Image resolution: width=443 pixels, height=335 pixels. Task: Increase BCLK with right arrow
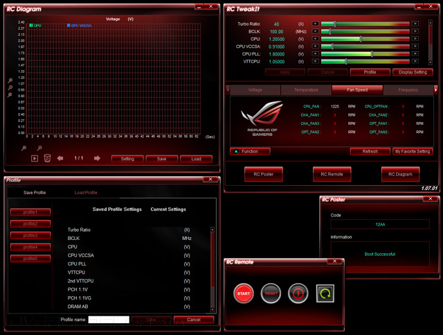point(415,31)
